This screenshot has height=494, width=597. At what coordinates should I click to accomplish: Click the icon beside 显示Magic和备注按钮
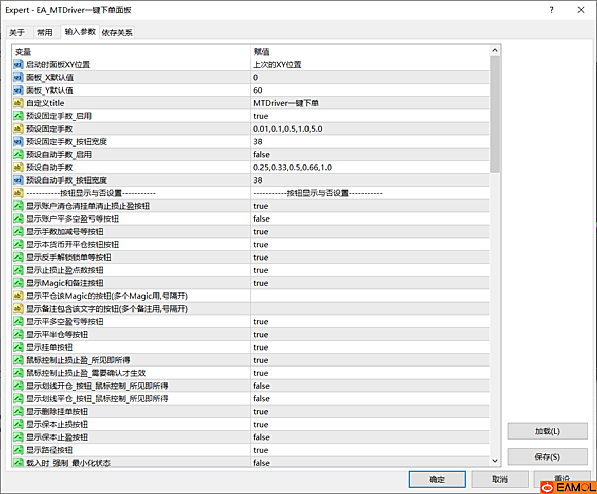pos(18,283)
